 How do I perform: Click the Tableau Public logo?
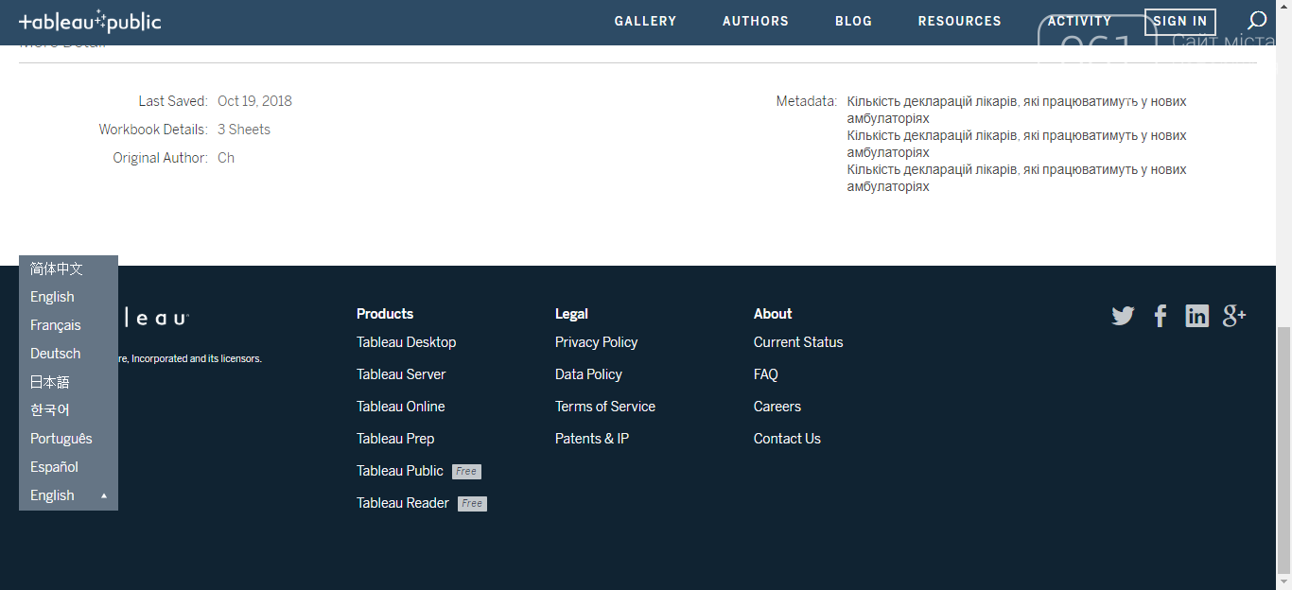(90, 22)
